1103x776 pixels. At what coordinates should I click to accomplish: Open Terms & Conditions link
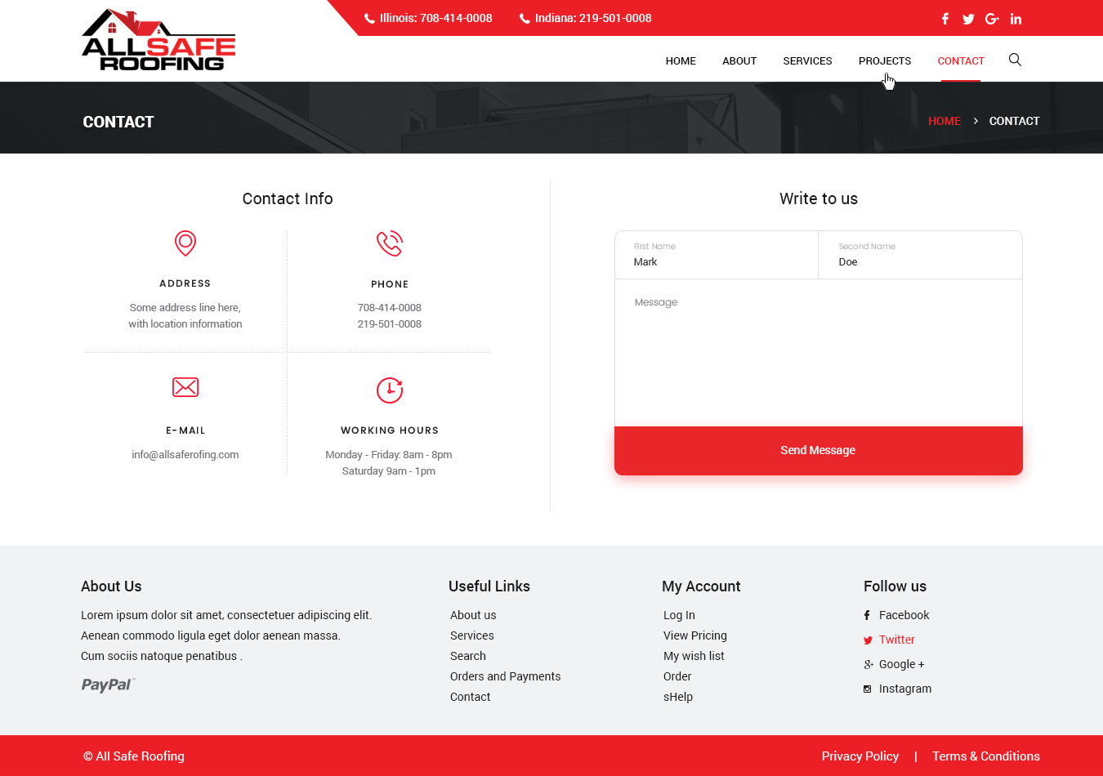[x=985, y=756]
